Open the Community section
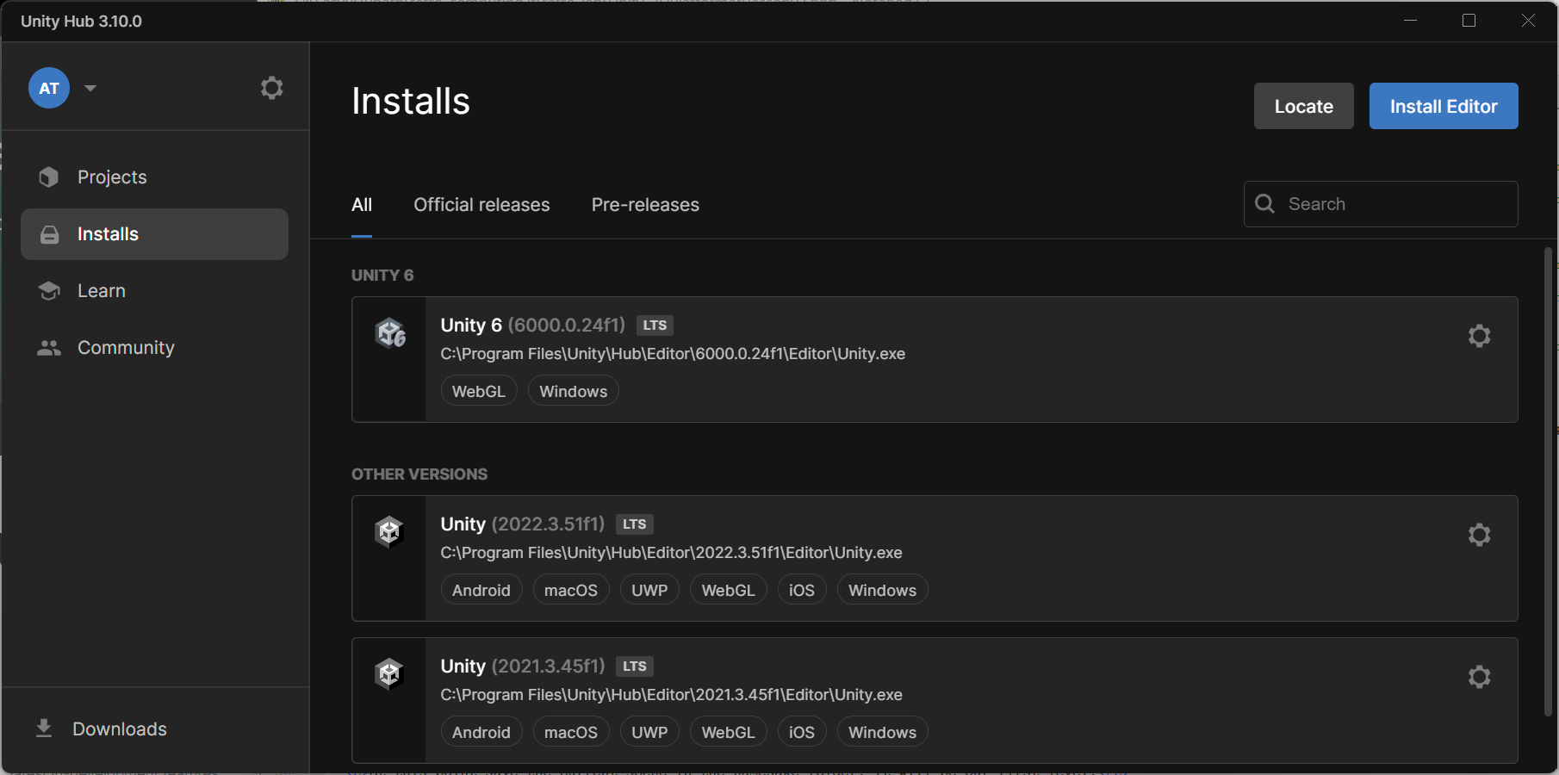1559x775 pixels. (126, 347)
